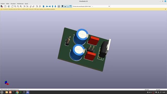
Task: Pan the board up with blue arrow
Action: coord(52,6)
